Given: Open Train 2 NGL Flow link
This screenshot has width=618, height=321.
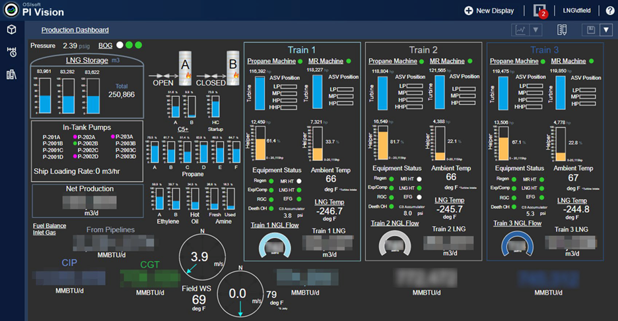Looking at the screenshot, I should pyautogui.click(x=395, y=223).
